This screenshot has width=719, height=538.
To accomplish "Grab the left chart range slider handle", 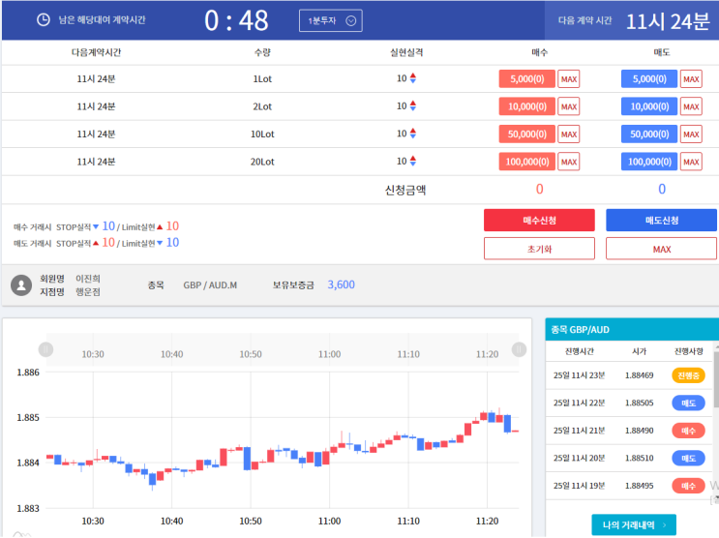I will coord(45,349).
